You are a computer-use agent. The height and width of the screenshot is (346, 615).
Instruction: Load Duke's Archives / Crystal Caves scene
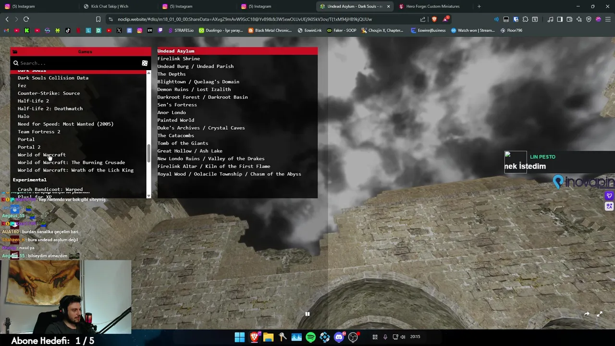[201, 128]
